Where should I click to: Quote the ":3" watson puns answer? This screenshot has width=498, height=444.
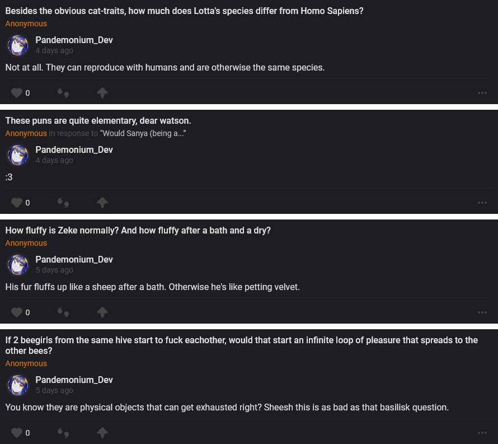click(63, 203)
